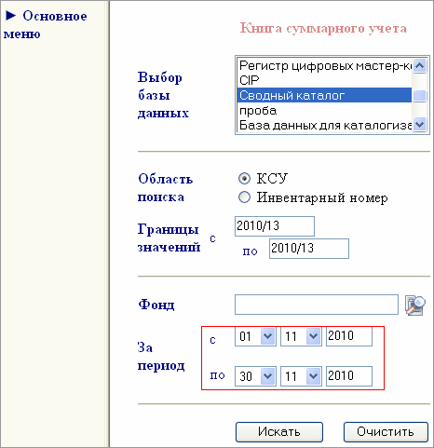Select Сводный каталог in database list
This screenshot has width=434, height=448.
pos(324,95)
